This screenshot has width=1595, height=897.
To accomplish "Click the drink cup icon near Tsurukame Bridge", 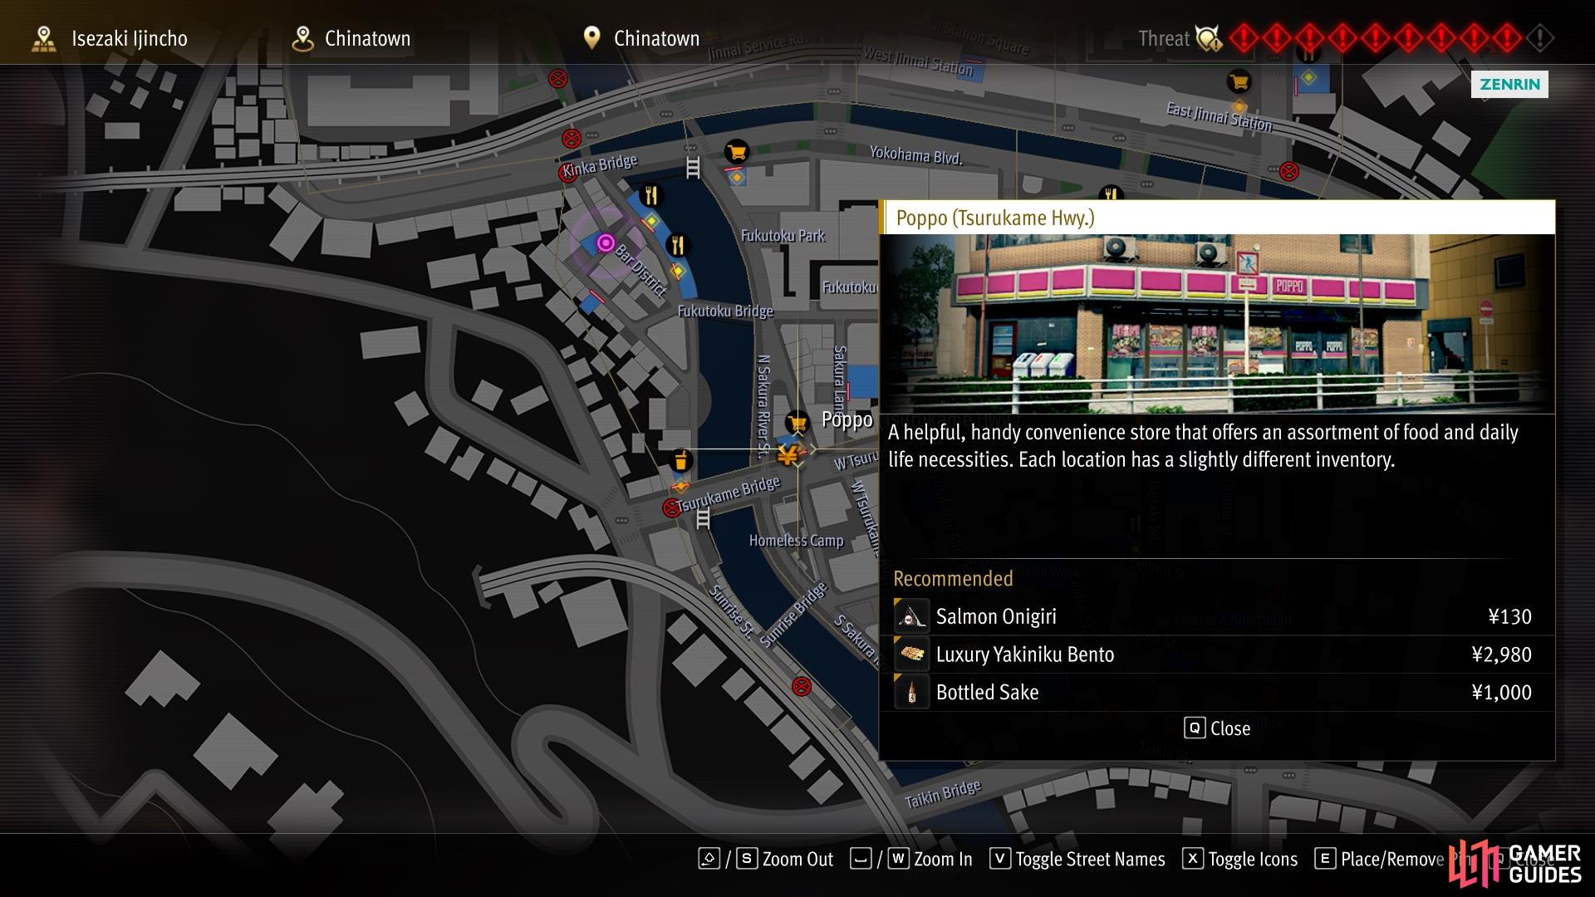I will tap(680, 461).
